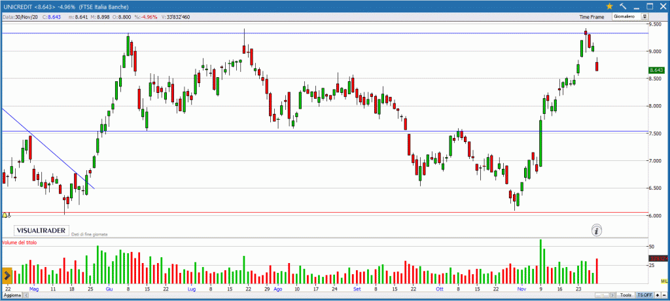This screenshot has width=670, height=301.
Task: Click the VISUALTRADER logo button
Action: 41,230
